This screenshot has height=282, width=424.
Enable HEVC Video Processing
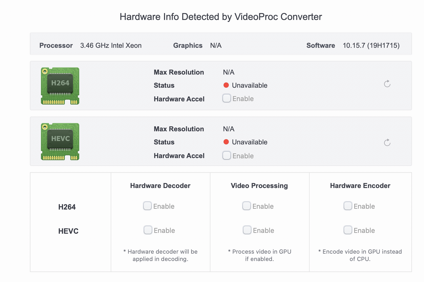click(247, 230)
